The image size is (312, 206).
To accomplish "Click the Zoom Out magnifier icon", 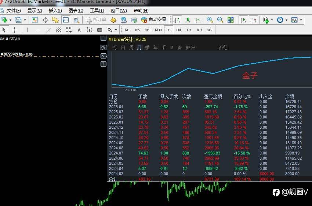I will click(x=220, y=20).
